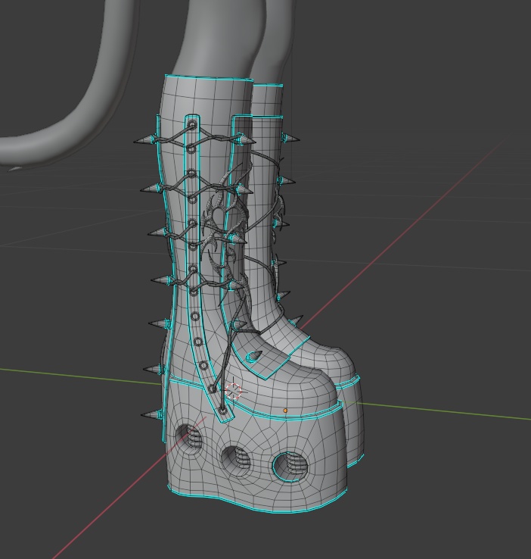Click the pointed tail tip at far left
The height and width of the screenshot is (559, 531).
14,169
